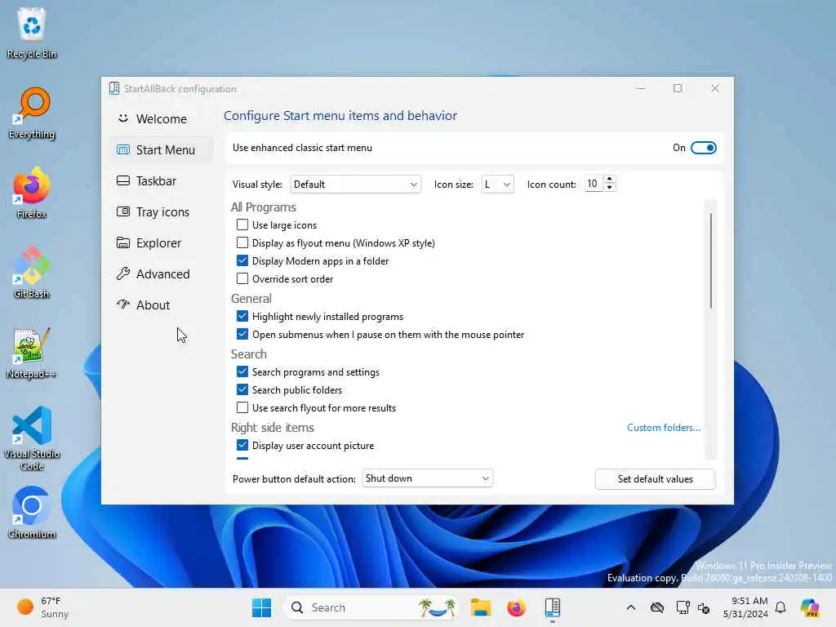Click the Explorer folder sidebar icon
836x627 pixels.
[x=123, y=242]
